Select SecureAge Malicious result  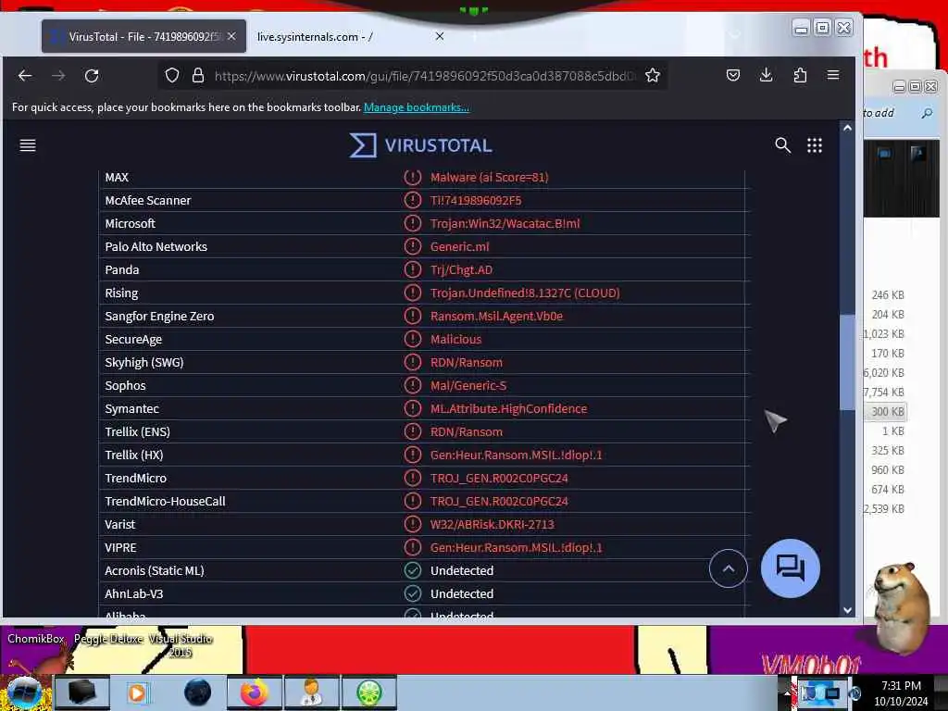point(455,339)
